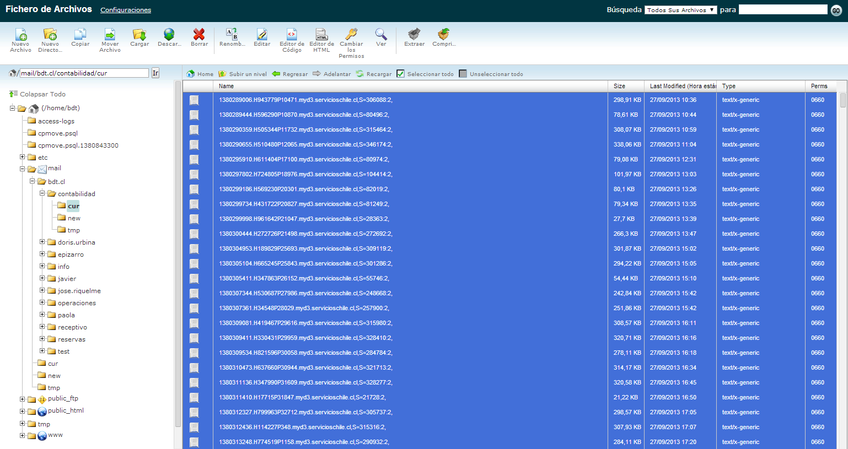Expand the public_html folder node
The width and height of the screenshot is (848, 449).
click(x=23, y=411)
